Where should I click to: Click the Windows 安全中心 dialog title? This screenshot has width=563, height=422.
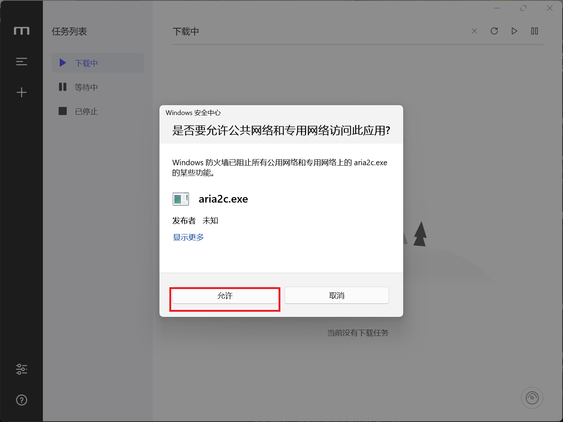193,113
